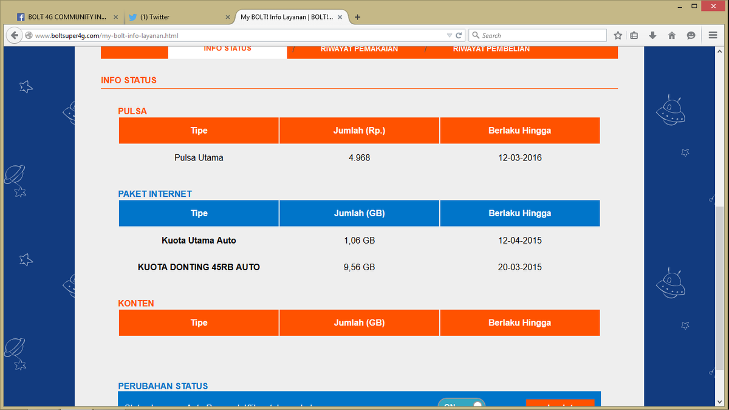Image resolution: width=729 pixels, height=410 pixels.
Task: Click the "PERUBAHAN STATUS" section heading
Action: [163, 386]
